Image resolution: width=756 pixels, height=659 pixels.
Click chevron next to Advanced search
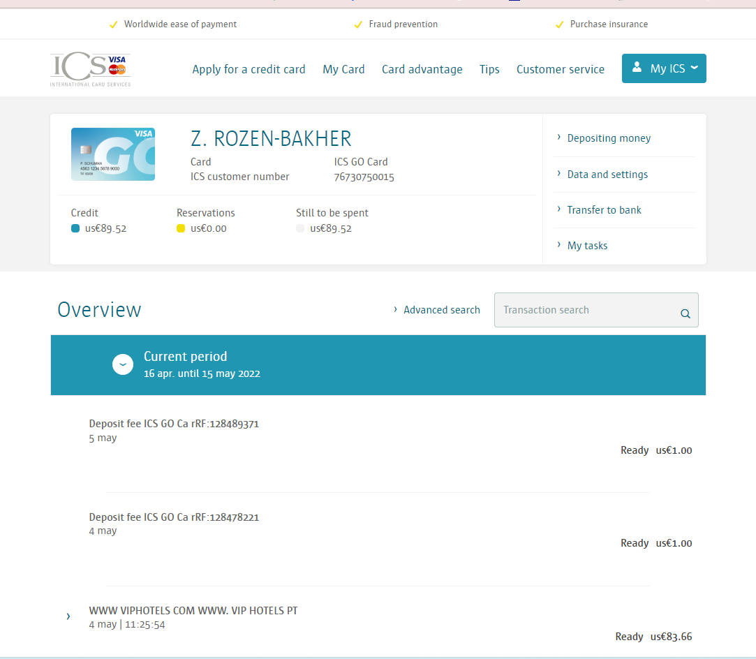[x=395, y=309]
